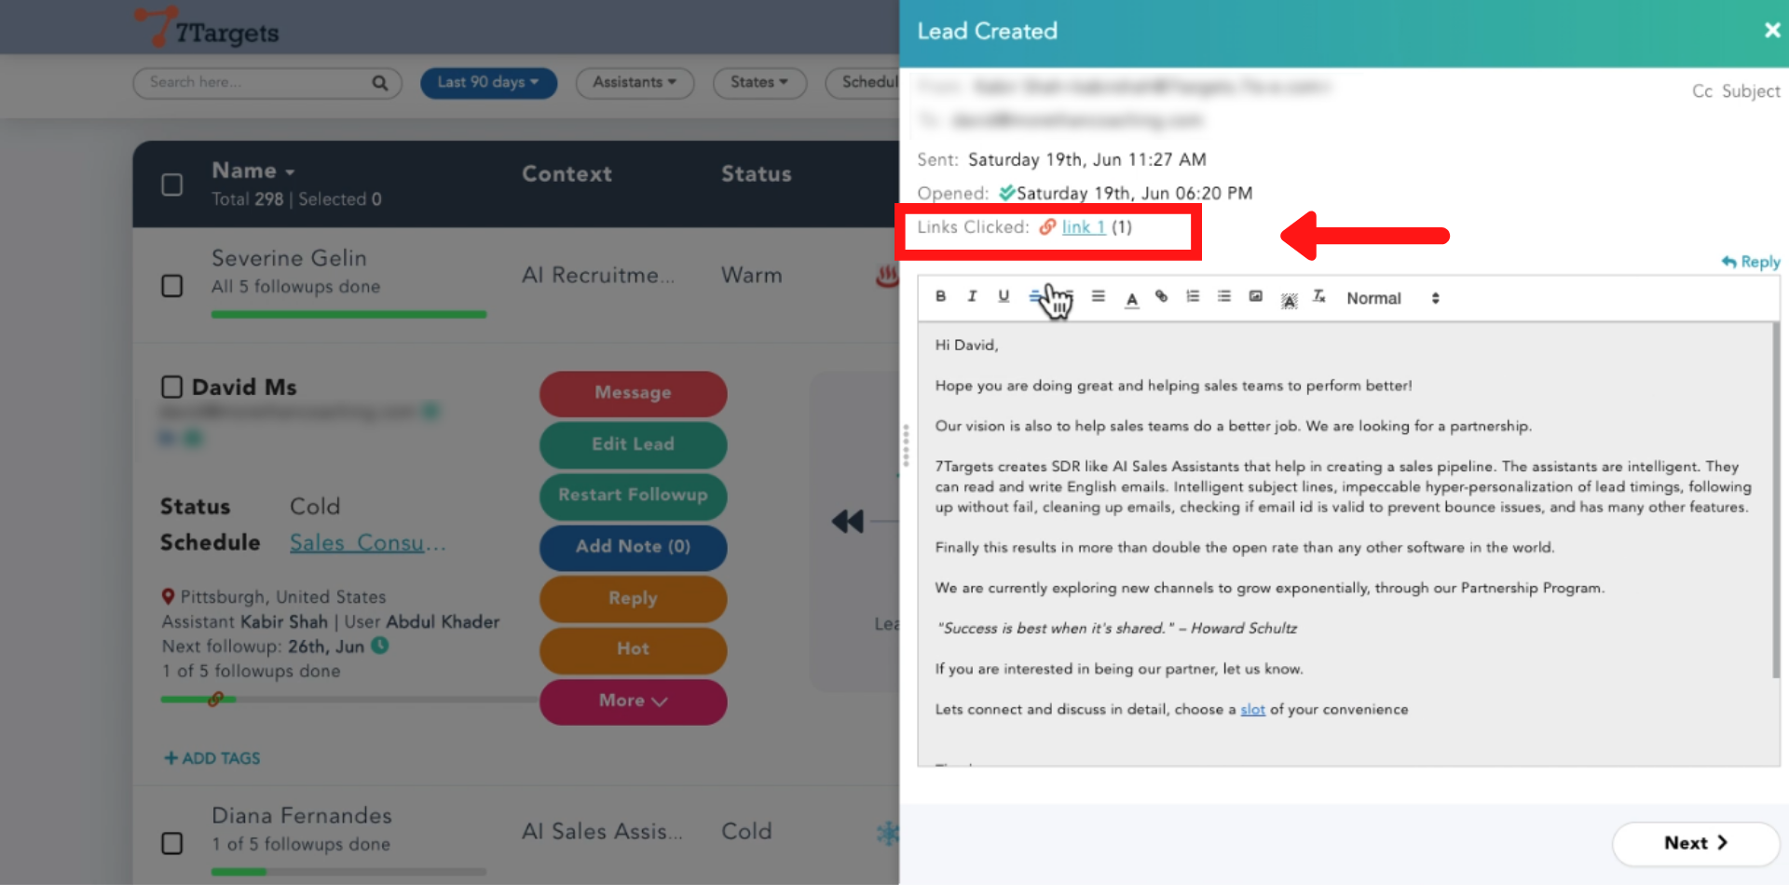Click the underline formatting icon
This screenshot has width=1789, height=885.
coord(1004,296)
